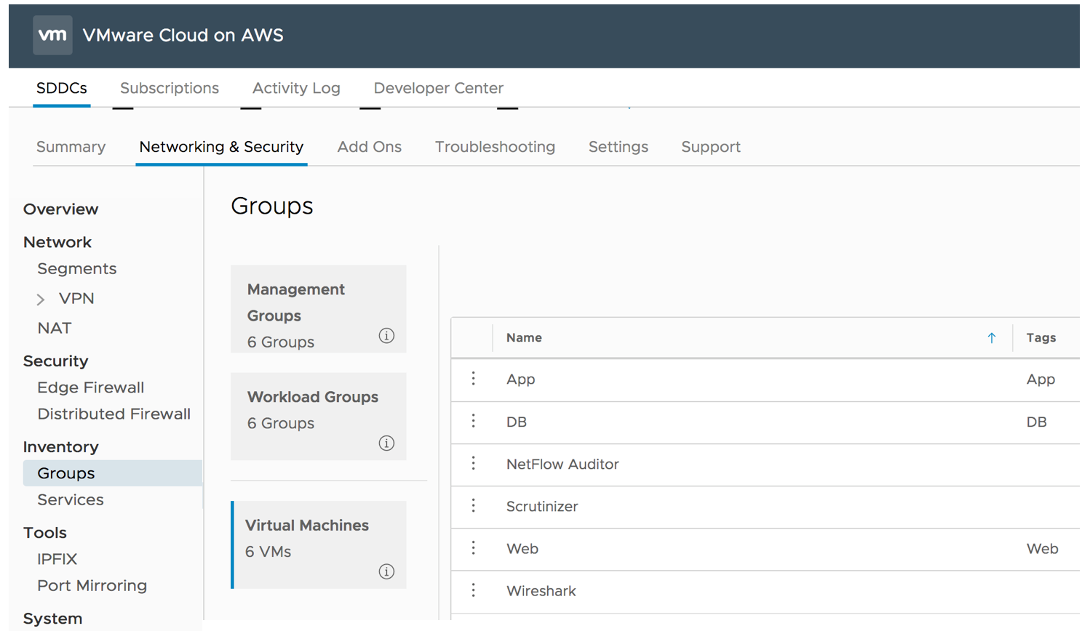Switch to SDDCs tab
Viewport: 1090px width, 631px height.
(x=62, y=88)
